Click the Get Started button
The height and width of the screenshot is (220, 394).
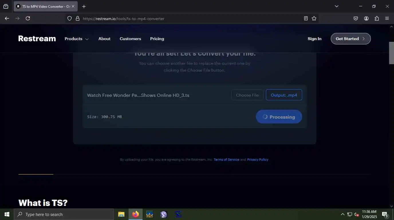tap(350, 39)
